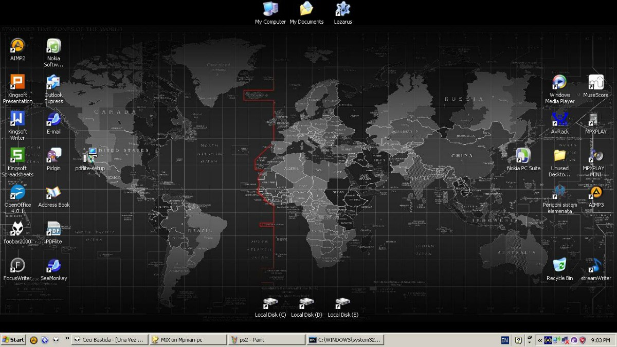Screen dimensions: 617x347
Task: Switch to MIX on Mpman-pc window
Action: (188, 340)
